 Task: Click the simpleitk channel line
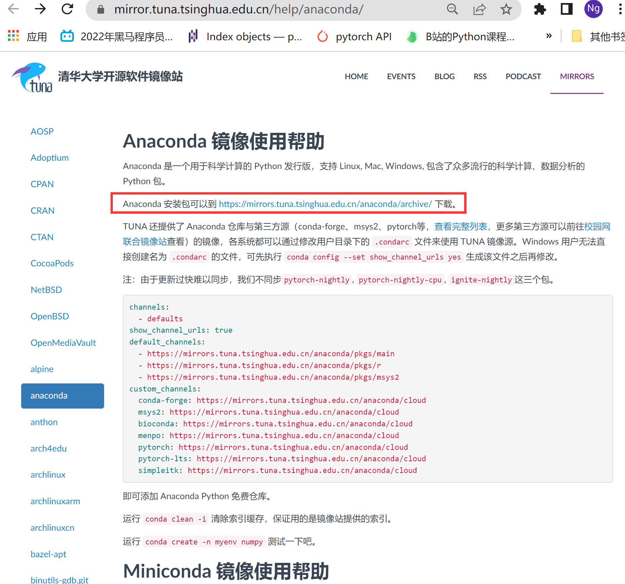pyautogui.click(x=277, y=470)
